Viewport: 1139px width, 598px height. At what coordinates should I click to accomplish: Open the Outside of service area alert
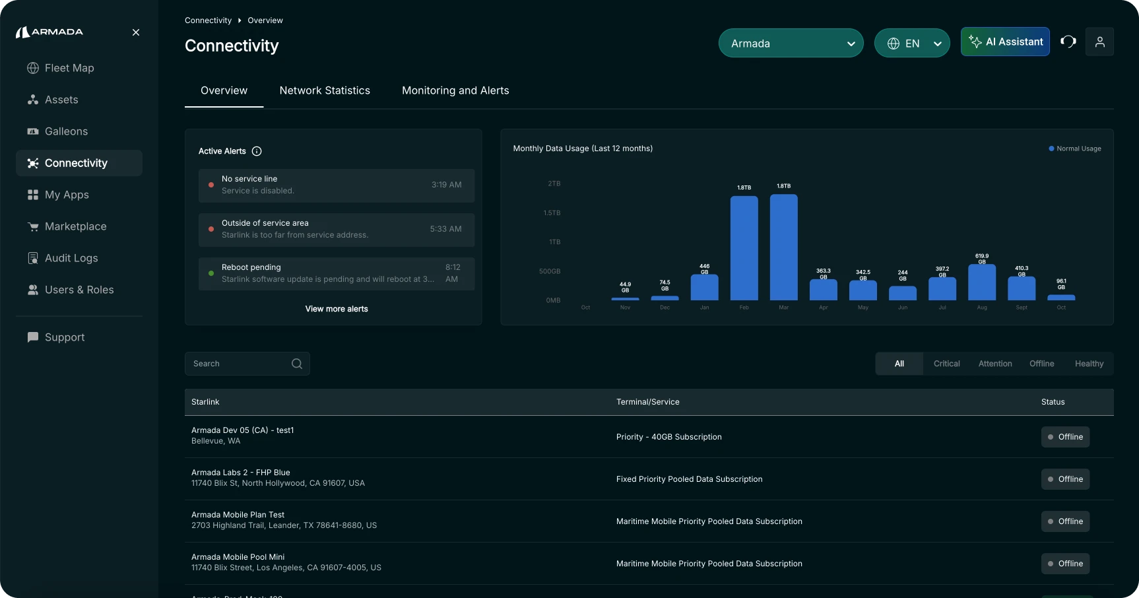pos(337,230)
